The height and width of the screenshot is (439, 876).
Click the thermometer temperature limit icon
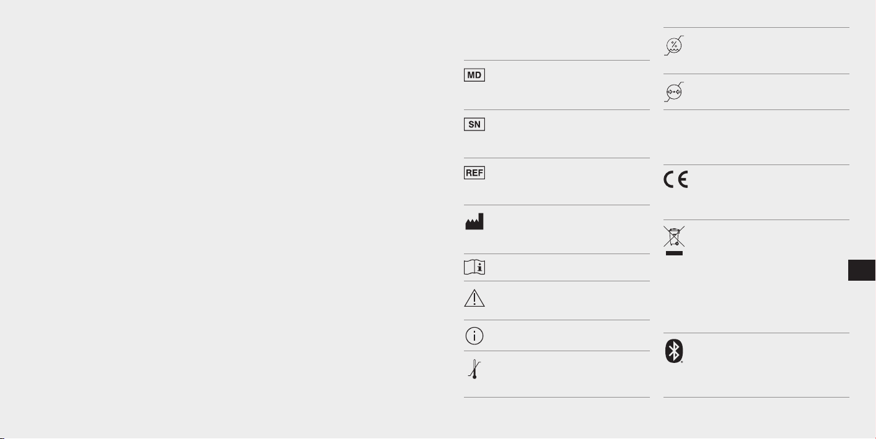tap(474, 369)
